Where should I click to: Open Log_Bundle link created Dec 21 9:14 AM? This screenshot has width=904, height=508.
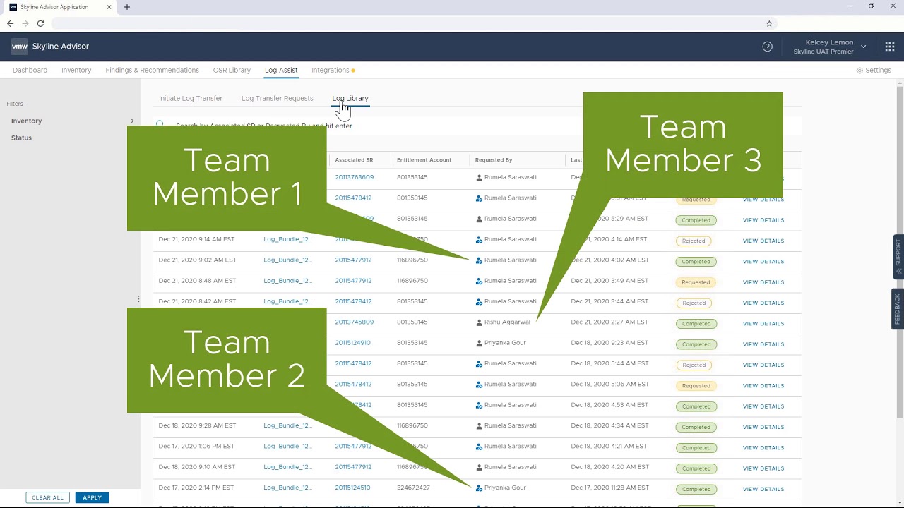tap(287, 240)
